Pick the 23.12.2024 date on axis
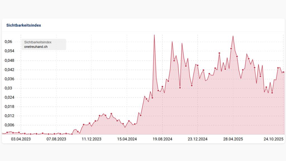Screen dimensions: 286x161 click(197, 139)
